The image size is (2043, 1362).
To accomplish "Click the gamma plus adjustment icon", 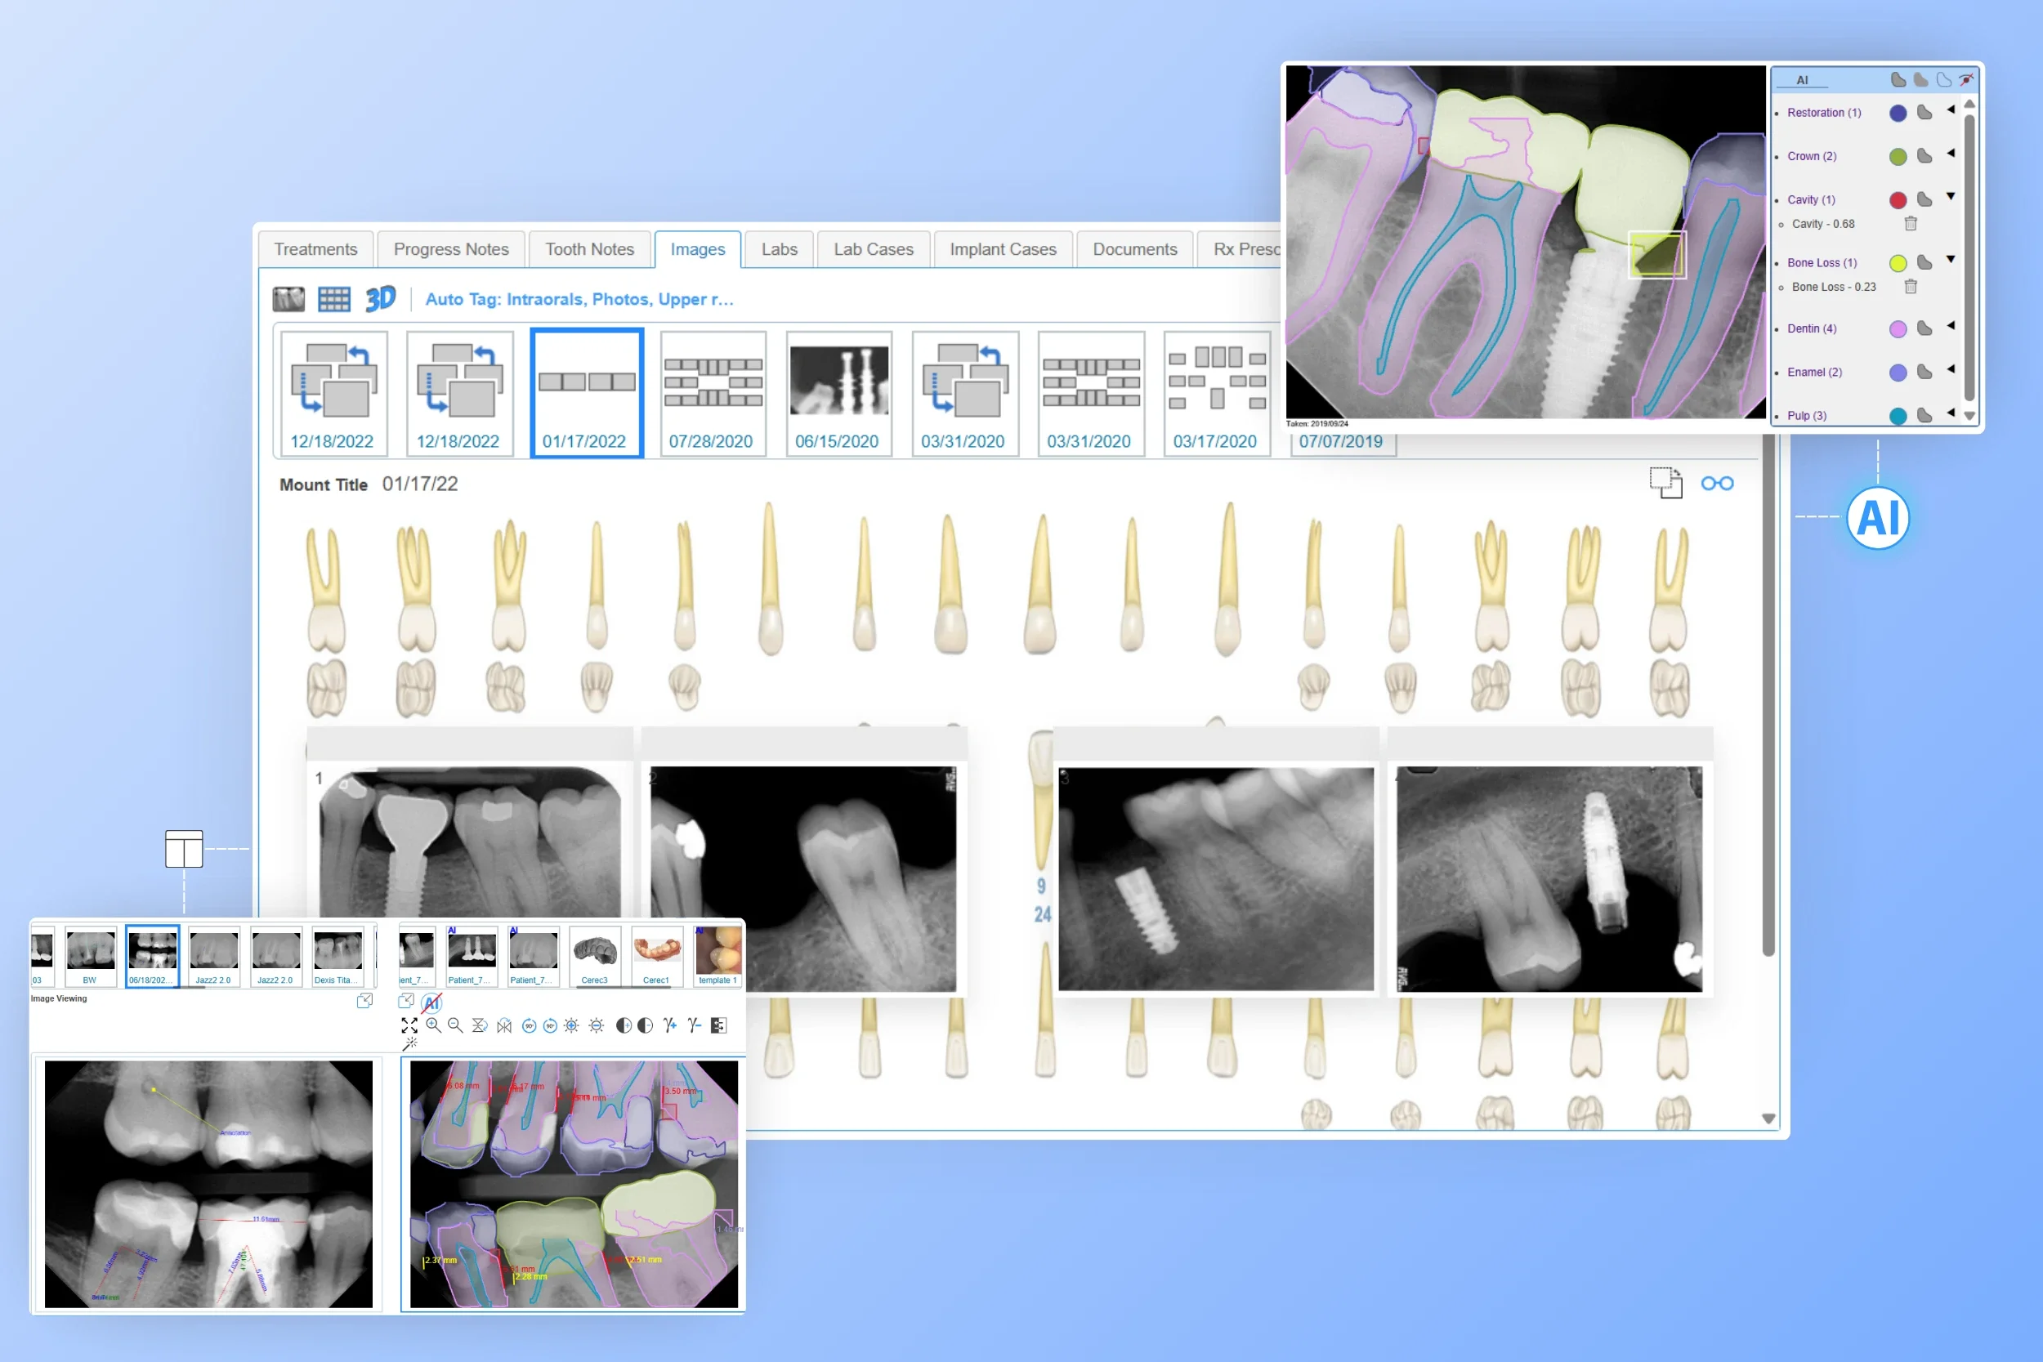I will [668, 1027].
